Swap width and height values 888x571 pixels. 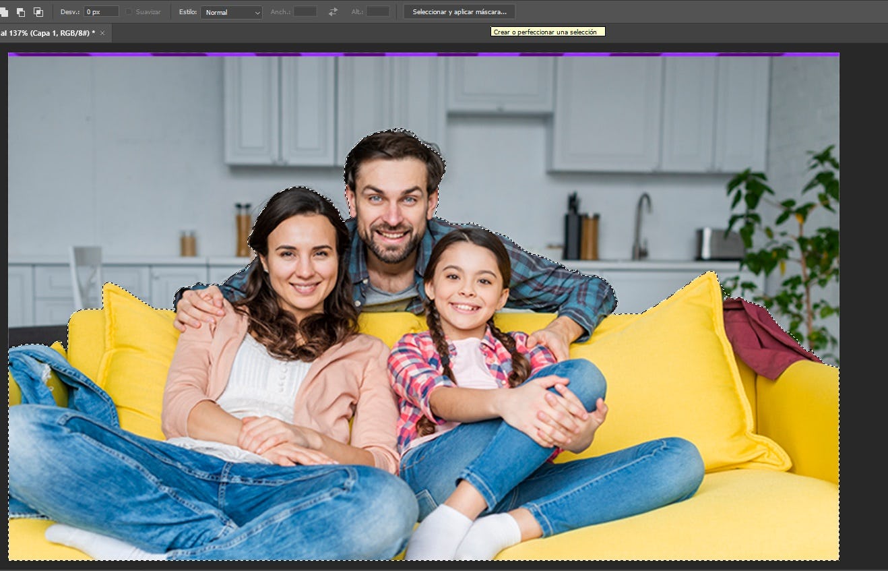[333, 12]
